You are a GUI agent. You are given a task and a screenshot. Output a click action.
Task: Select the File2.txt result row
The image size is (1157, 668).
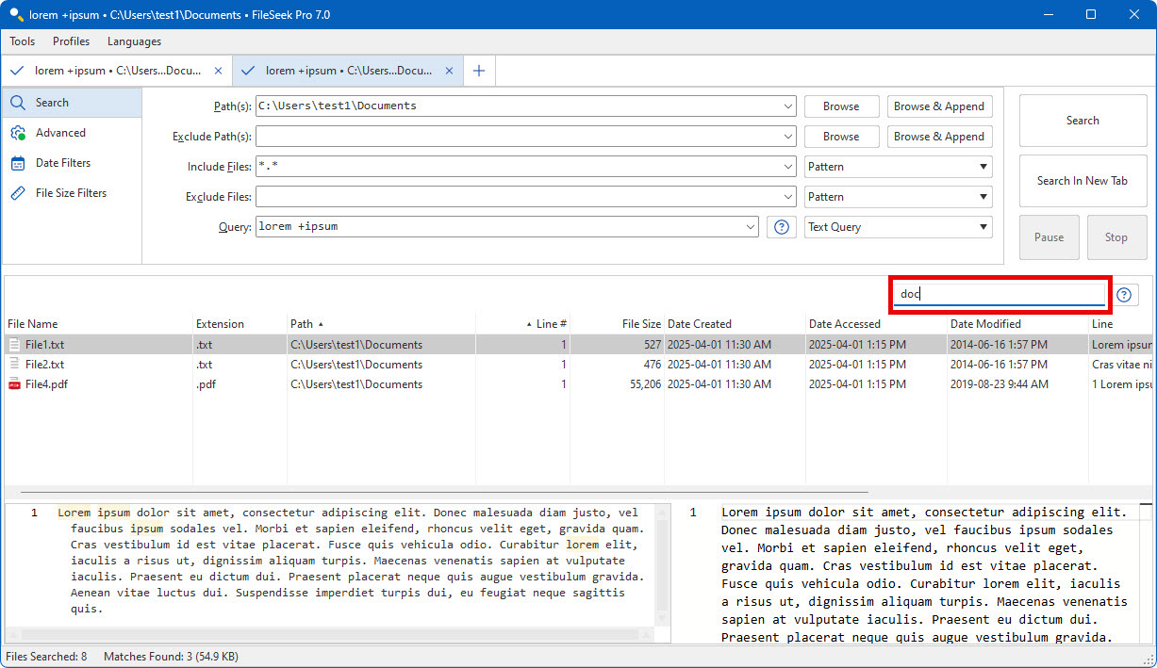coord(579,365)
